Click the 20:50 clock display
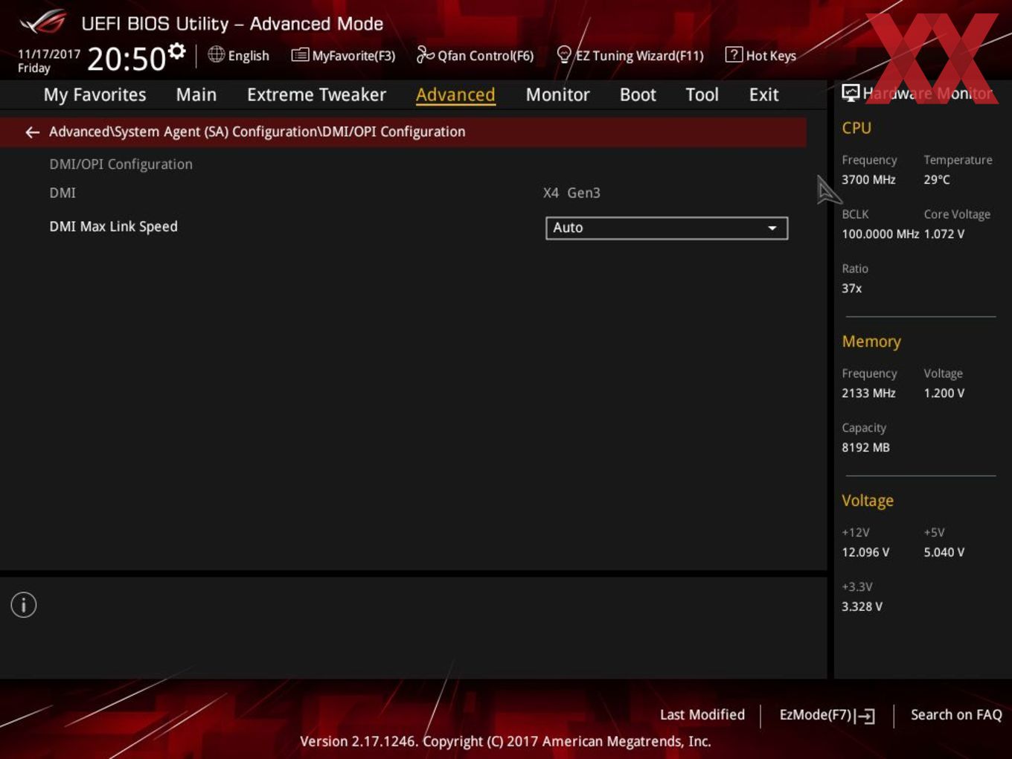This screenshot has height=759, width=1012. pos(126,59)
